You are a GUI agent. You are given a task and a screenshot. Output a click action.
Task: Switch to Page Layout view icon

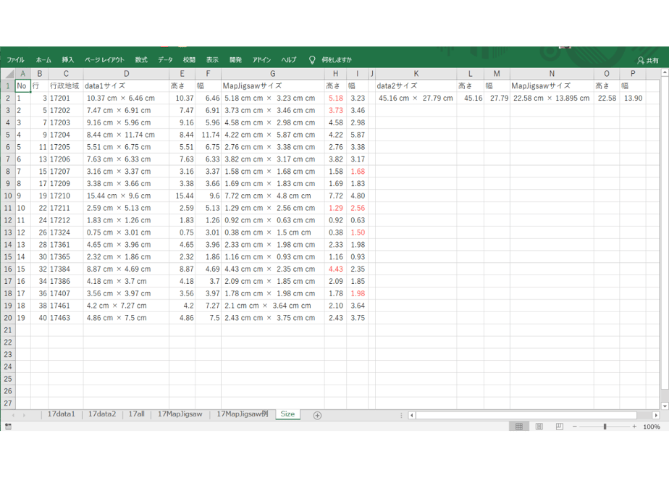pyautogui.click(x=539, y=427)
